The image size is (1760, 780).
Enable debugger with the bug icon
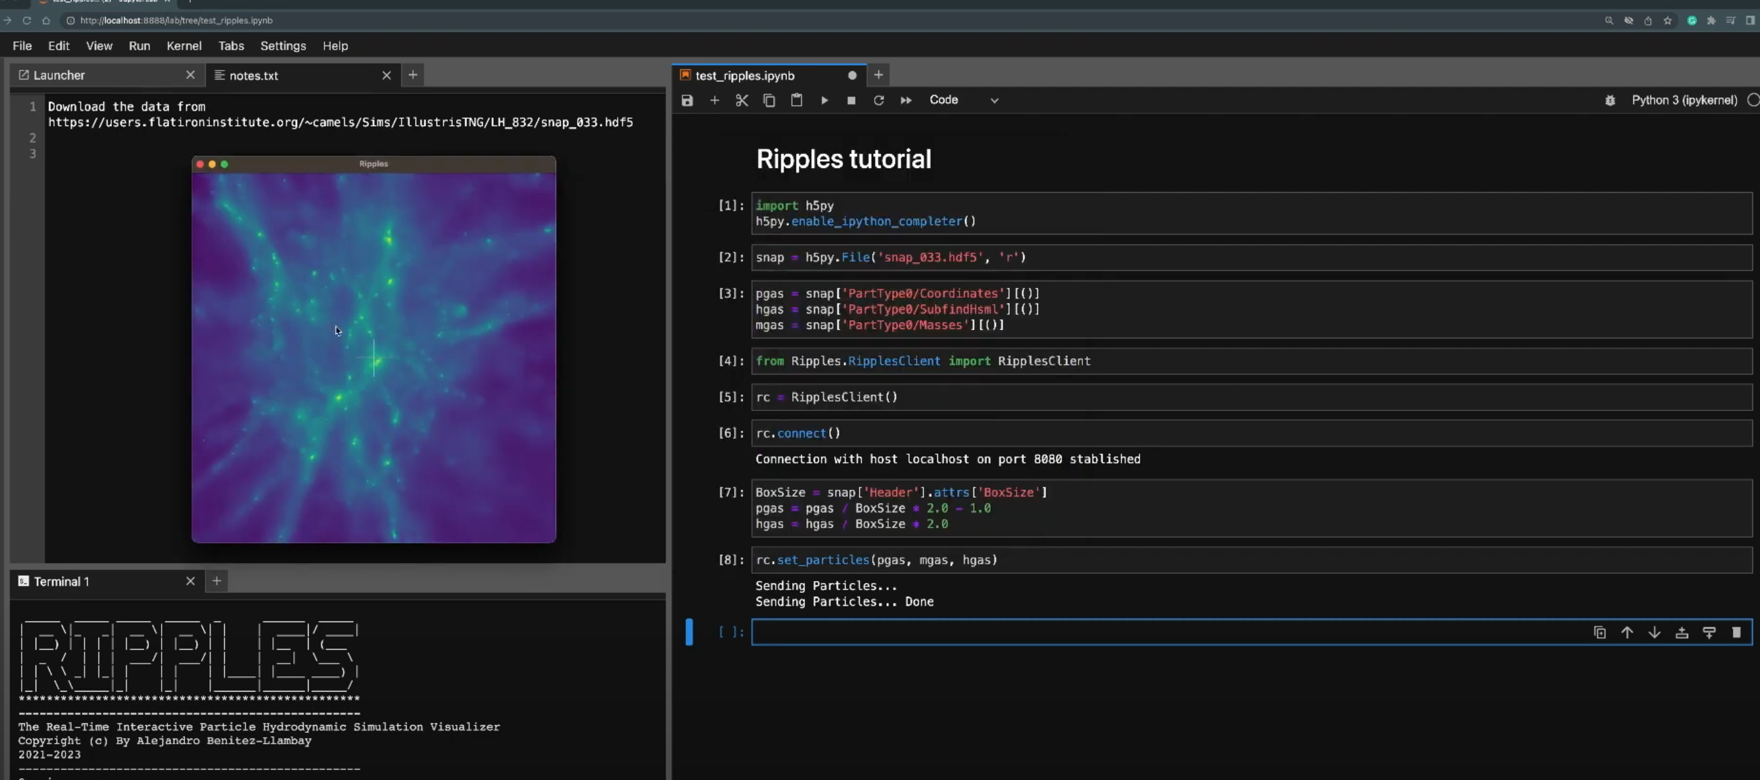pos(1610,101)
